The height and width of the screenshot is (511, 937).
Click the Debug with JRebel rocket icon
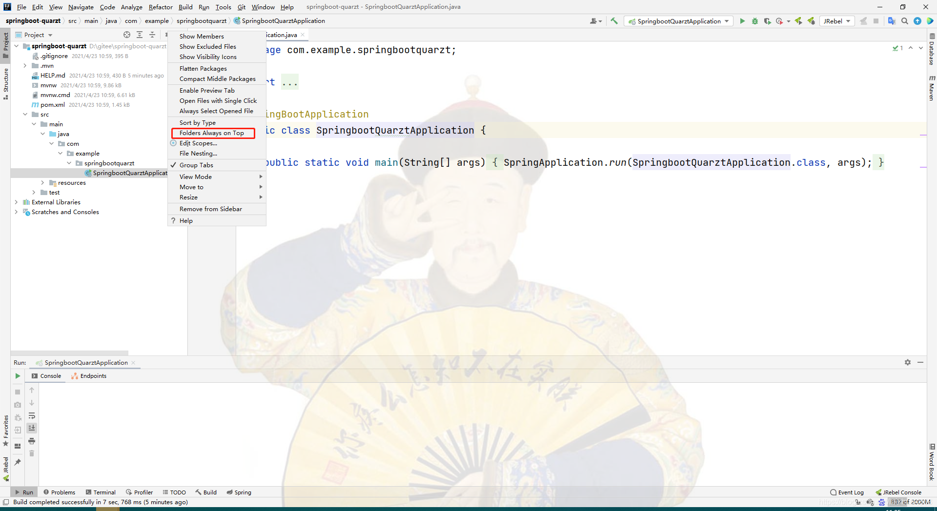pyautogui.click(x=811, y=21)
